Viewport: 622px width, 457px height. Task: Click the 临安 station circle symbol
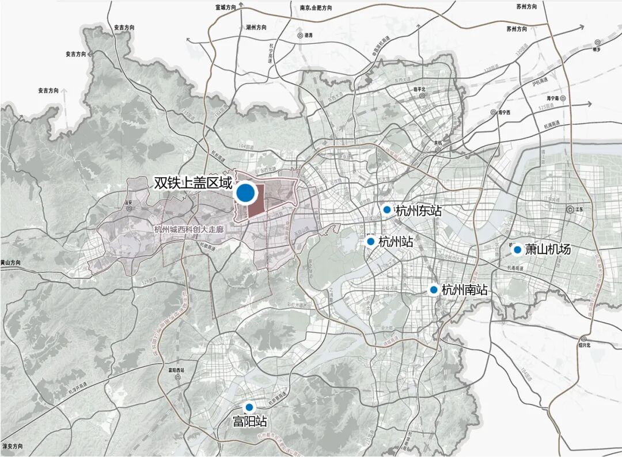pos(128,208)
